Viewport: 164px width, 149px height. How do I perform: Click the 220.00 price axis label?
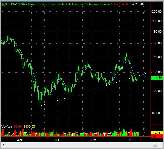point(157,11)
